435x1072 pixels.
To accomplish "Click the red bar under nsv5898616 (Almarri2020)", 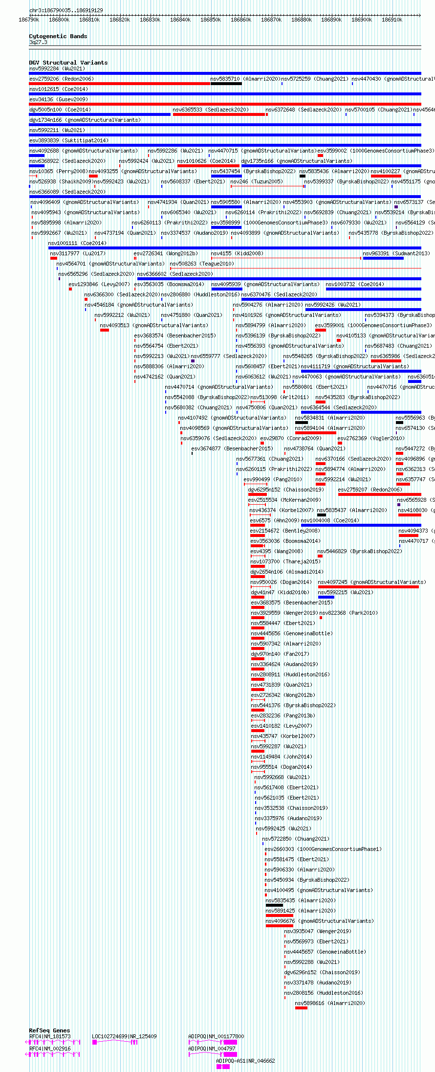I will (x=301, y=1008).
